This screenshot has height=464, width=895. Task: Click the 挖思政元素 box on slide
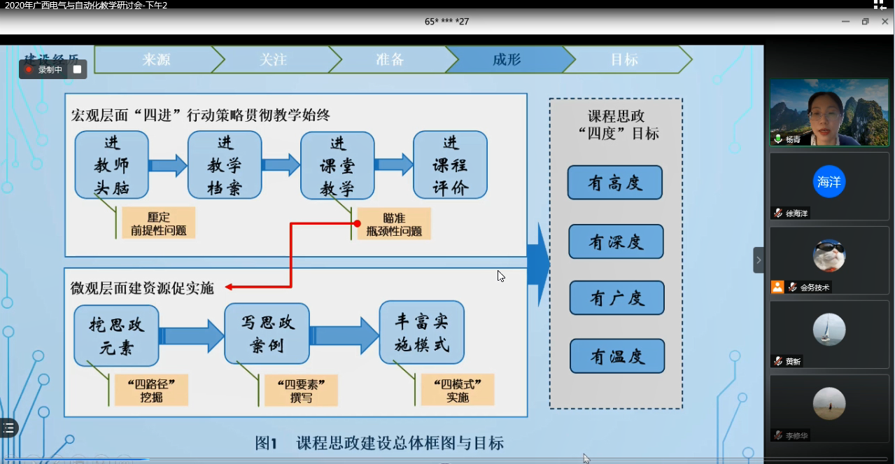pyautogui.click(x=116, y=335)
